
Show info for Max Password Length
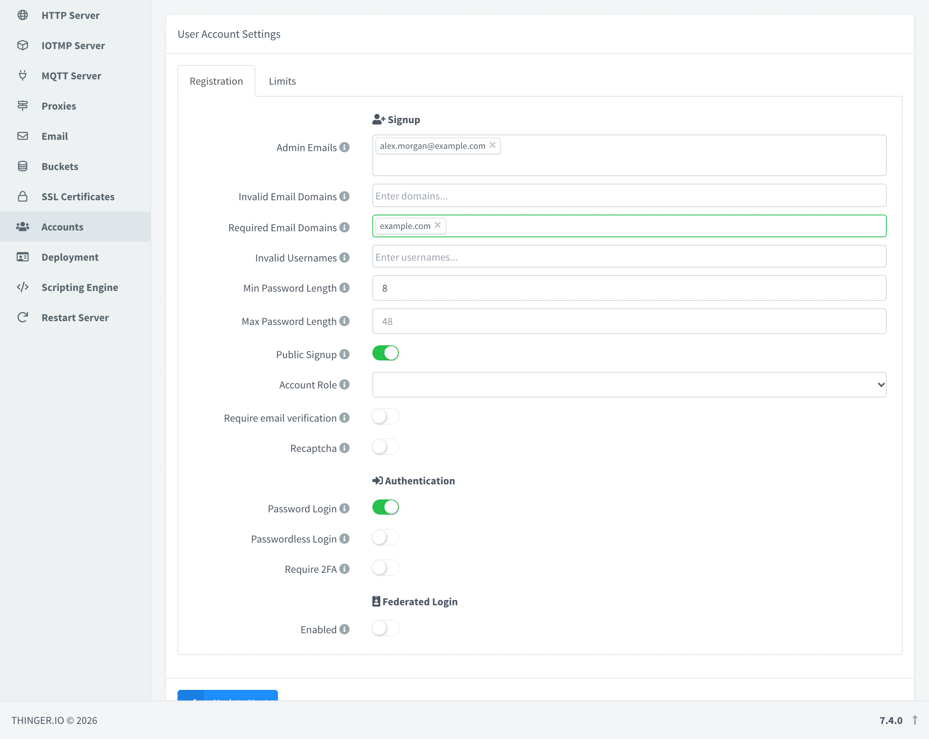coord(344,321)
